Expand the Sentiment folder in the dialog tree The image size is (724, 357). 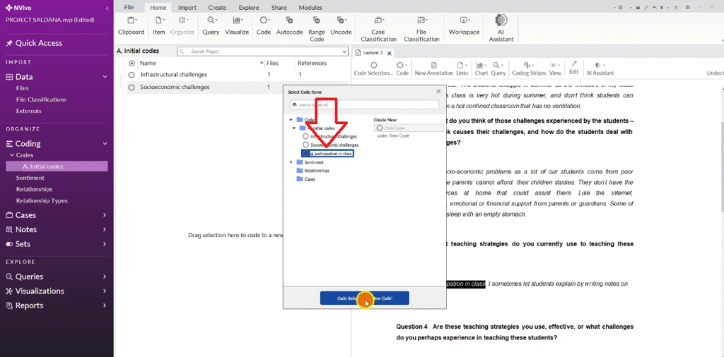click(x=291, y=162)
